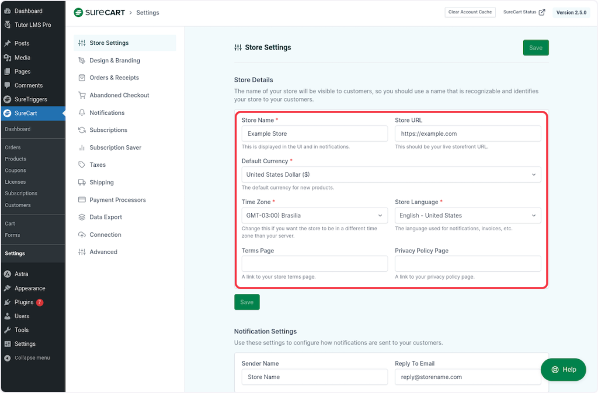
Task: Collapse the WordPress admin menu
Action: click(32, 357)
